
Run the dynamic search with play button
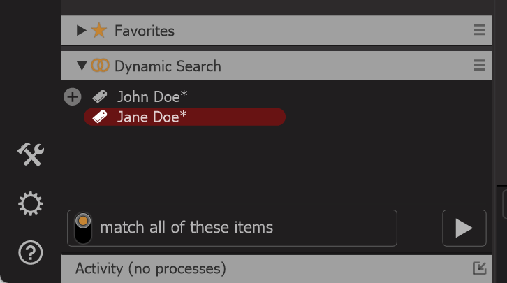click(464, 228)
